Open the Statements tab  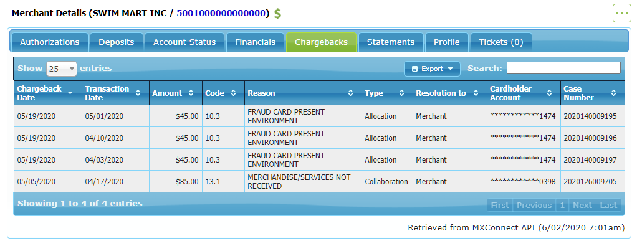click(390, 42)
